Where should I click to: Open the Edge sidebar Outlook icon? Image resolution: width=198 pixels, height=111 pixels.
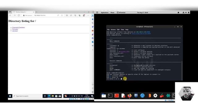[x=93, y=42]
